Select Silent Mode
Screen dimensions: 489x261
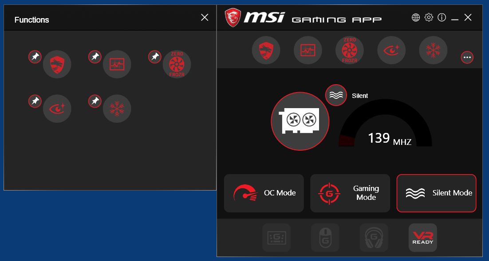[436, 193]
